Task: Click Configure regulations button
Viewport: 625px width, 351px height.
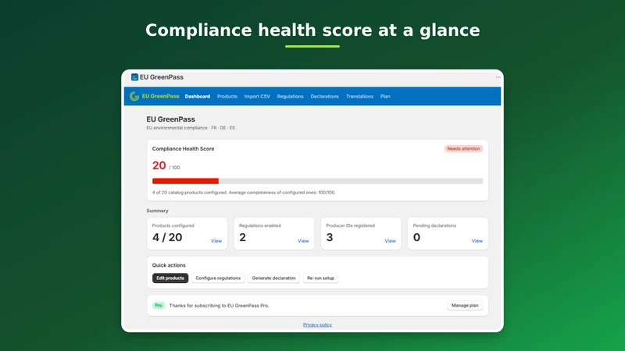Action: click(x=218, y=278)
